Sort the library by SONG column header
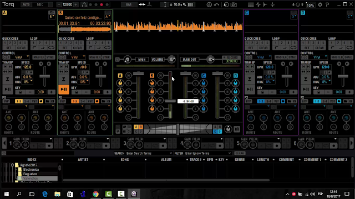The image size is (355, 199). click(x=124, y=160)
